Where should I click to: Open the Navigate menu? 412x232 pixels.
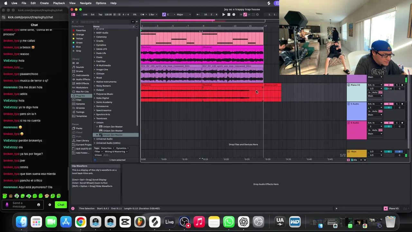pyautogui.click(x=86, y=3)
